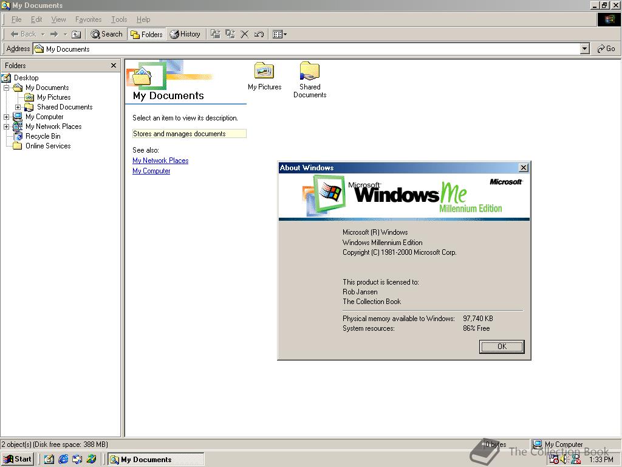
Task: Select My Computer in folder tree
Action: coord(44,117)
